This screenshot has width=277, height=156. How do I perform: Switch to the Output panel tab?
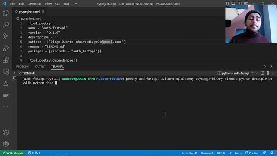click(x=40, y=66)
